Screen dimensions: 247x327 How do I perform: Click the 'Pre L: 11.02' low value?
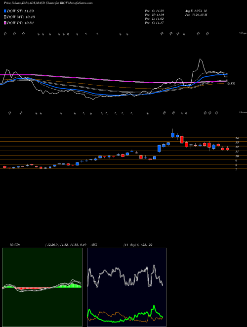(155, 18)
